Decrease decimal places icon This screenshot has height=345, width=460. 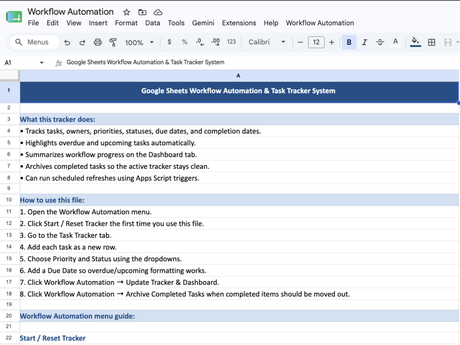pos(200,42)
